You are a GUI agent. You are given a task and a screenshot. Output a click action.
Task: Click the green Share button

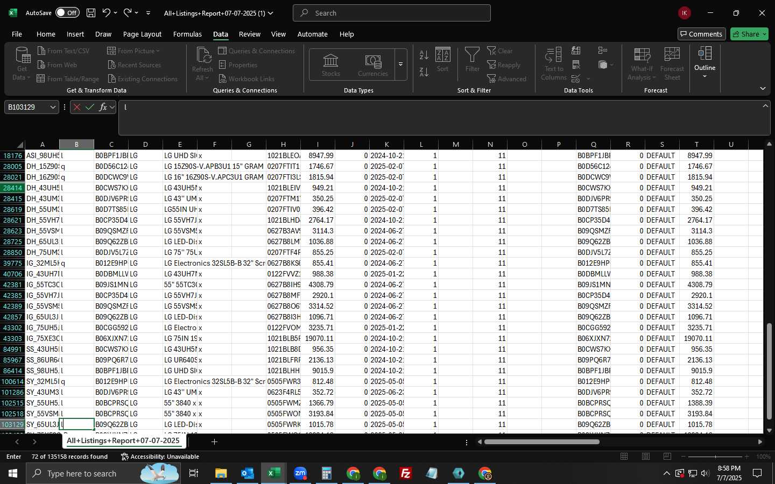click(749, 34)
